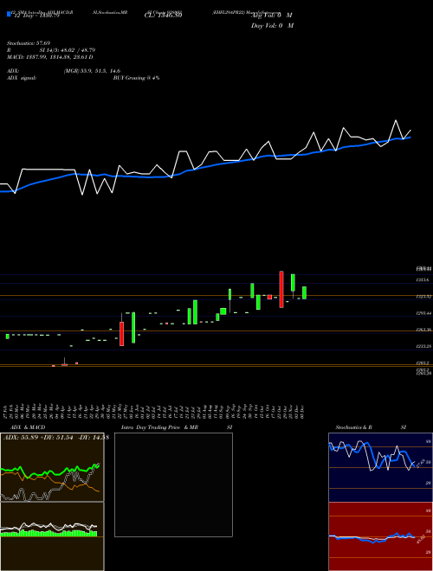Click the ADX indicator chart with the green line

(52, 467)
